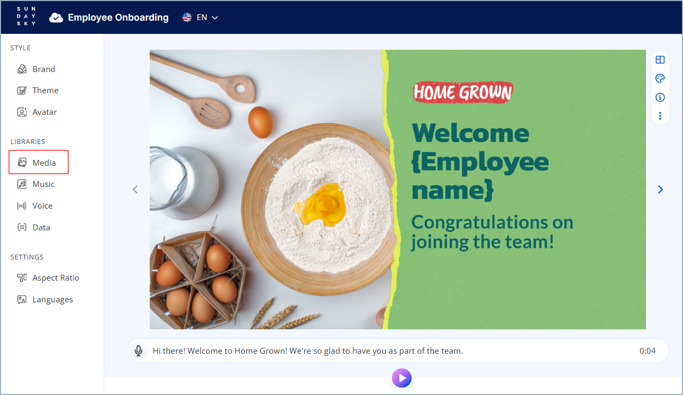Click the microphone icon in narration bar
The width and height of the screenshot is (683, 395).
coord(139,351)
